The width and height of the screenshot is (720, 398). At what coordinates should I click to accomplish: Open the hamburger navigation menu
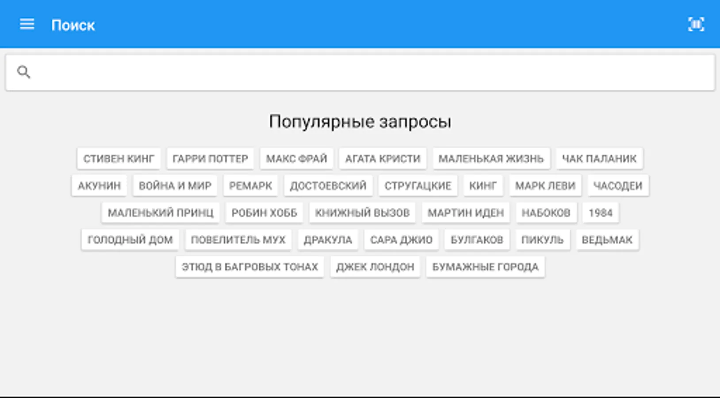27,24
